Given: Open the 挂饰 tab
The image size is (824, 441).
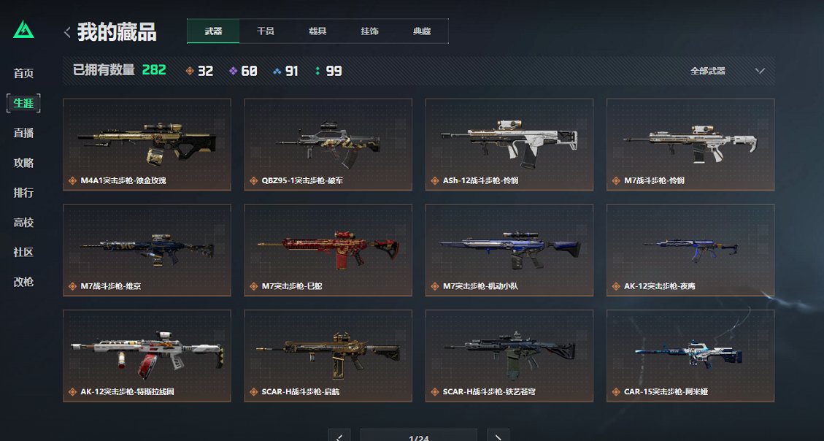Looking at the screenshot, I should click(x=369, y=31).
